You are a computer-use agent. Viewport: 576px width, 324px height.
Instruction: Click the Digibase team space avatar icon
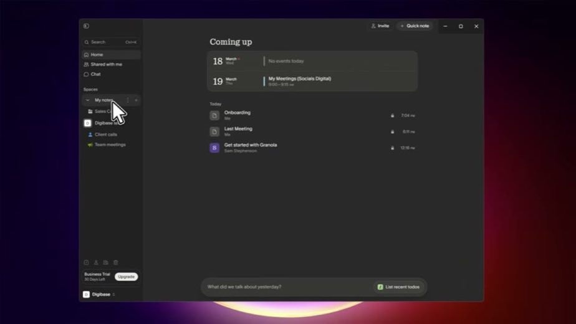click(87, 123)
